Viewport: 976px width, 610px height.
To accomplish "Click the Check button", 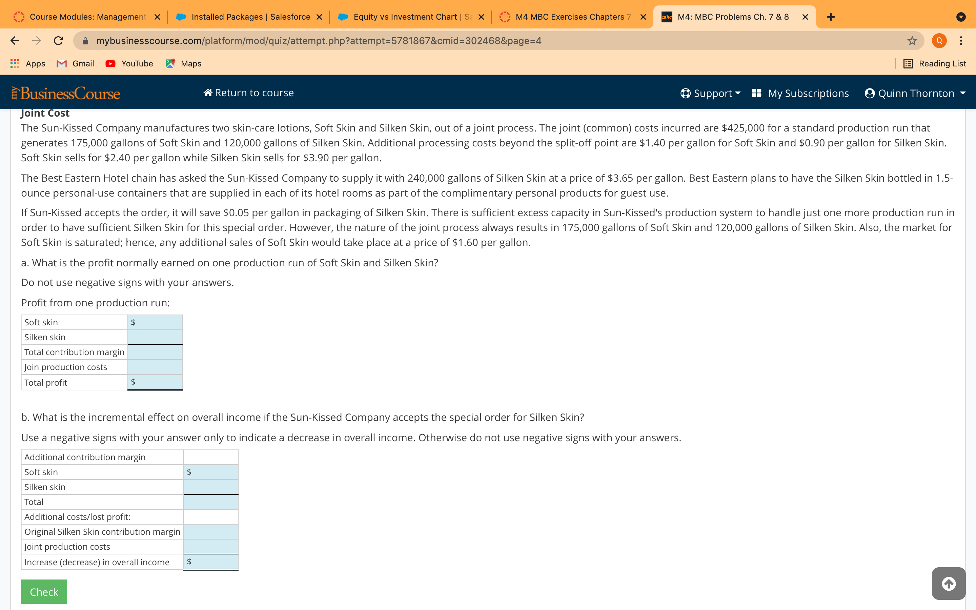I will 44,591.
